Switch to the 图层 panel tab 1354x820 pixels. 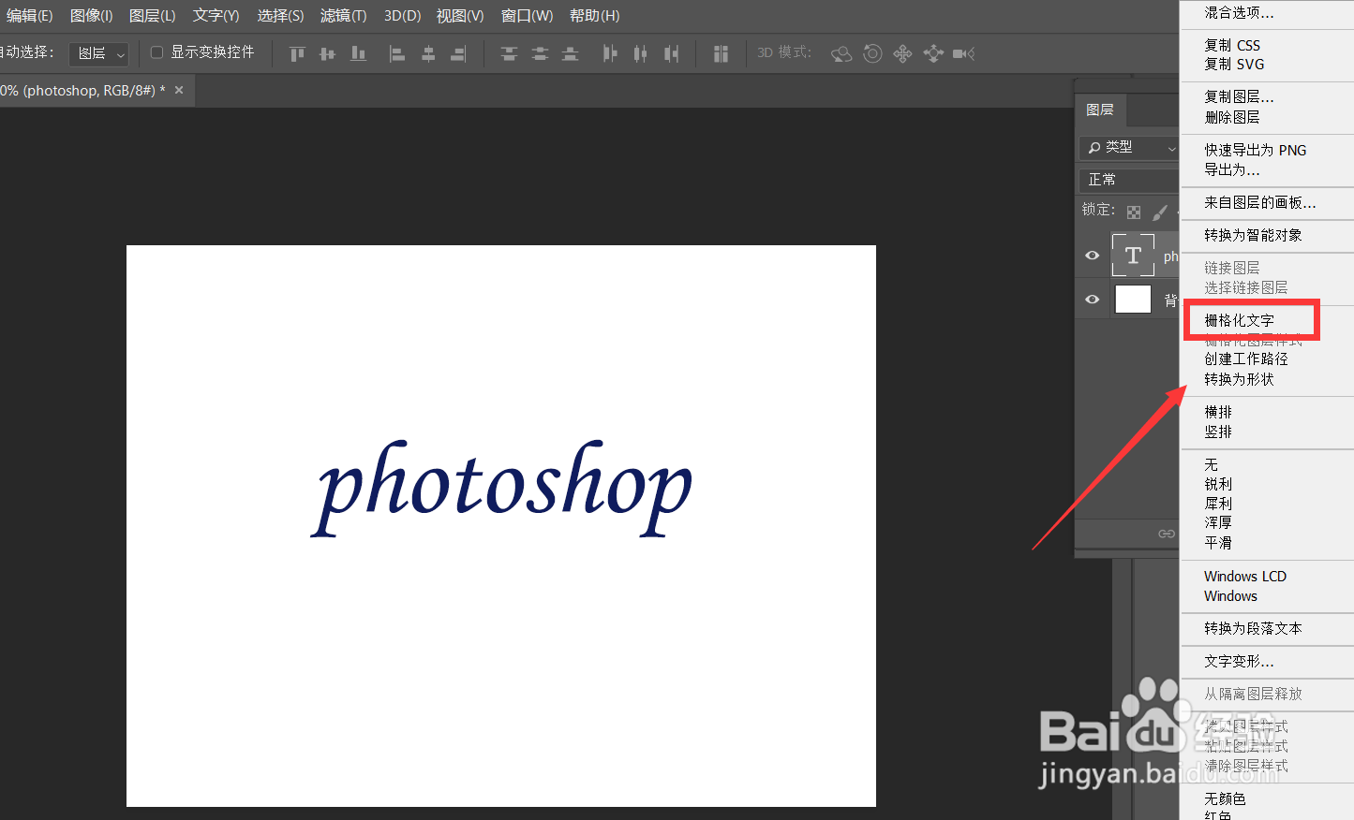coord(1100,110)
